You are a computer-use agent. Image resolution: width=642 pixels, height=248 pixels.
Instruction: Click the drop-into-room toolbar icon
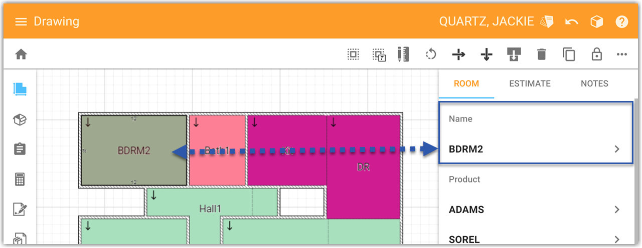(x=514, y=54)
